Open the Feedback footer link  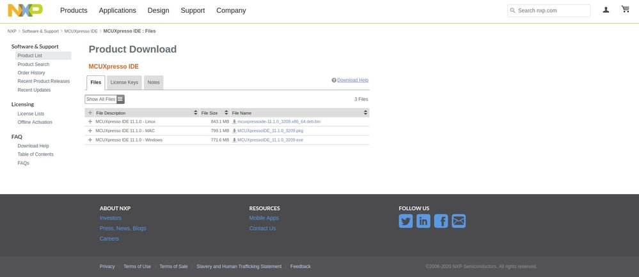(x=301, y=266)
